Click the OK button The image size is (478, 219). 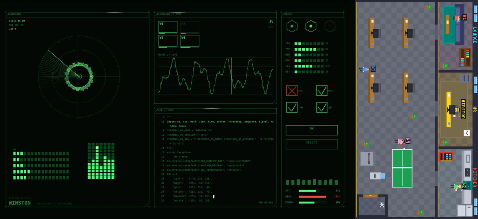click(x=311, y=130)
